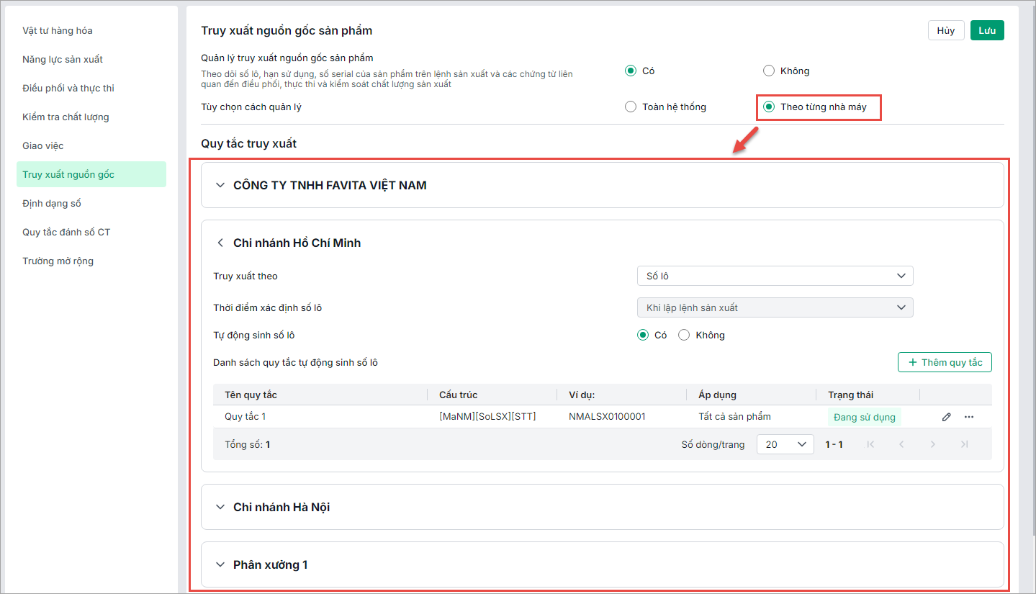Choose the 'Toàn hệ thống' management option
The width and height of the screenshot is (1036, 594).
(631, 107)
